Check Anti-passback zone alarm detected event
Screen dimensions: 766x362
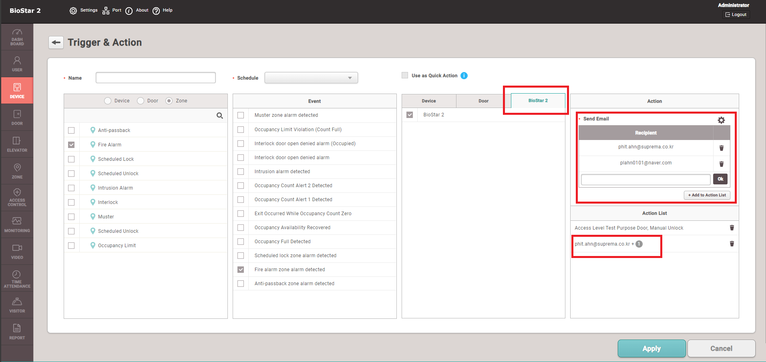(x=241, y=284)
